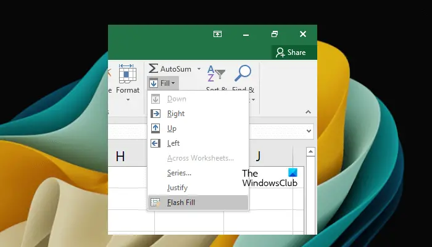The width and height of the screenshot is (432, 247).
Task: Select Left from the Fill menu
Action: click(x=198, y=143)
